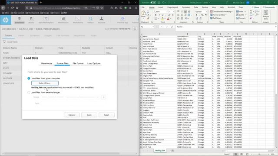The width and height of the screenshot is (278, 156).
Task: Click the Select Files button
Action: click(x=45, y=83)
